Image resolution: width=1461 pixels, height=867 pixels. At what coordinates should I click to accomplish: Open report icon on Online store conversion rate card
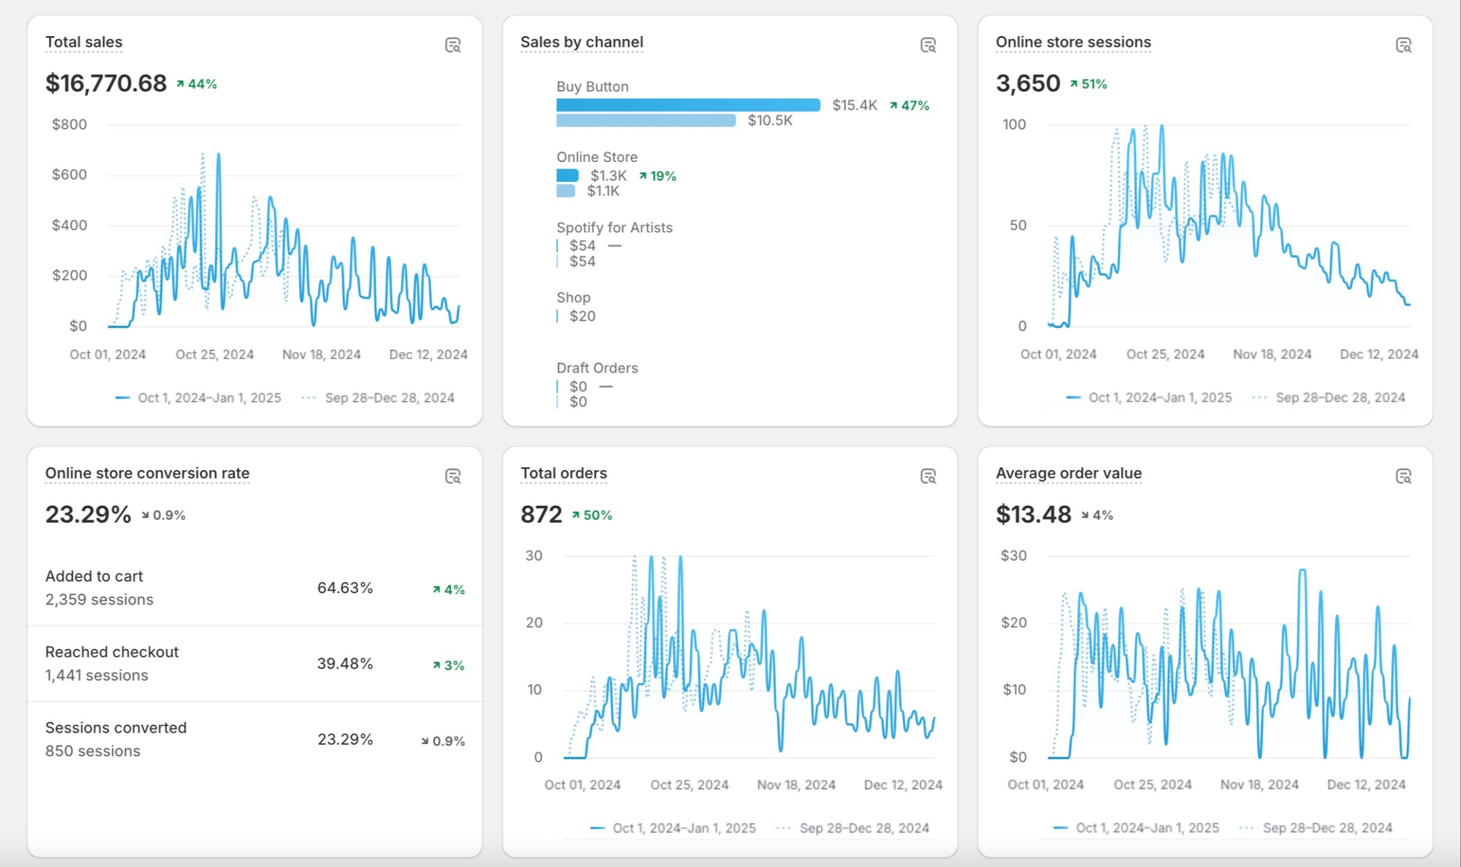click(x=453, y=476)
